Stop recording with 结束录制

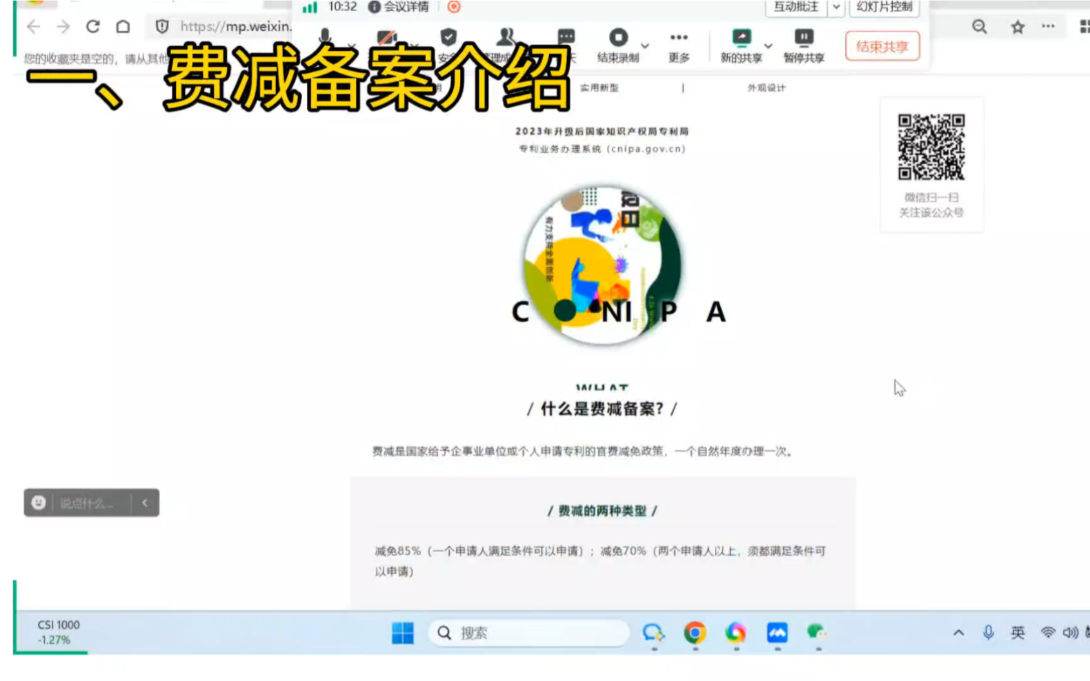click(x=618, y=45)
